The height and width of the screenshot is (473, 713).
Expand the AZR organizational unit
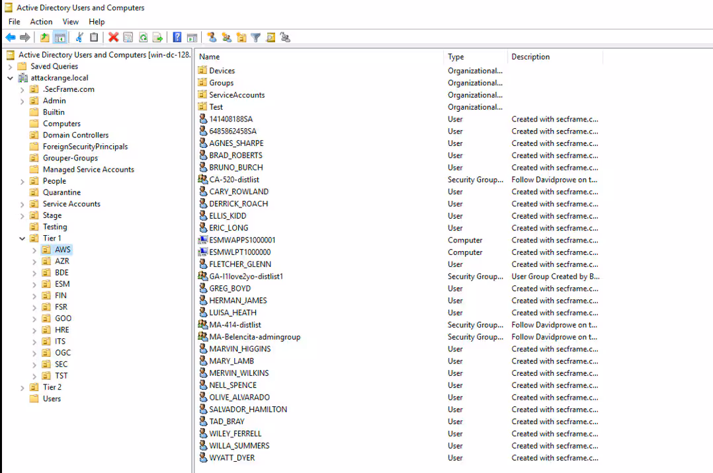pyautogui.click(x=34, y=262)
